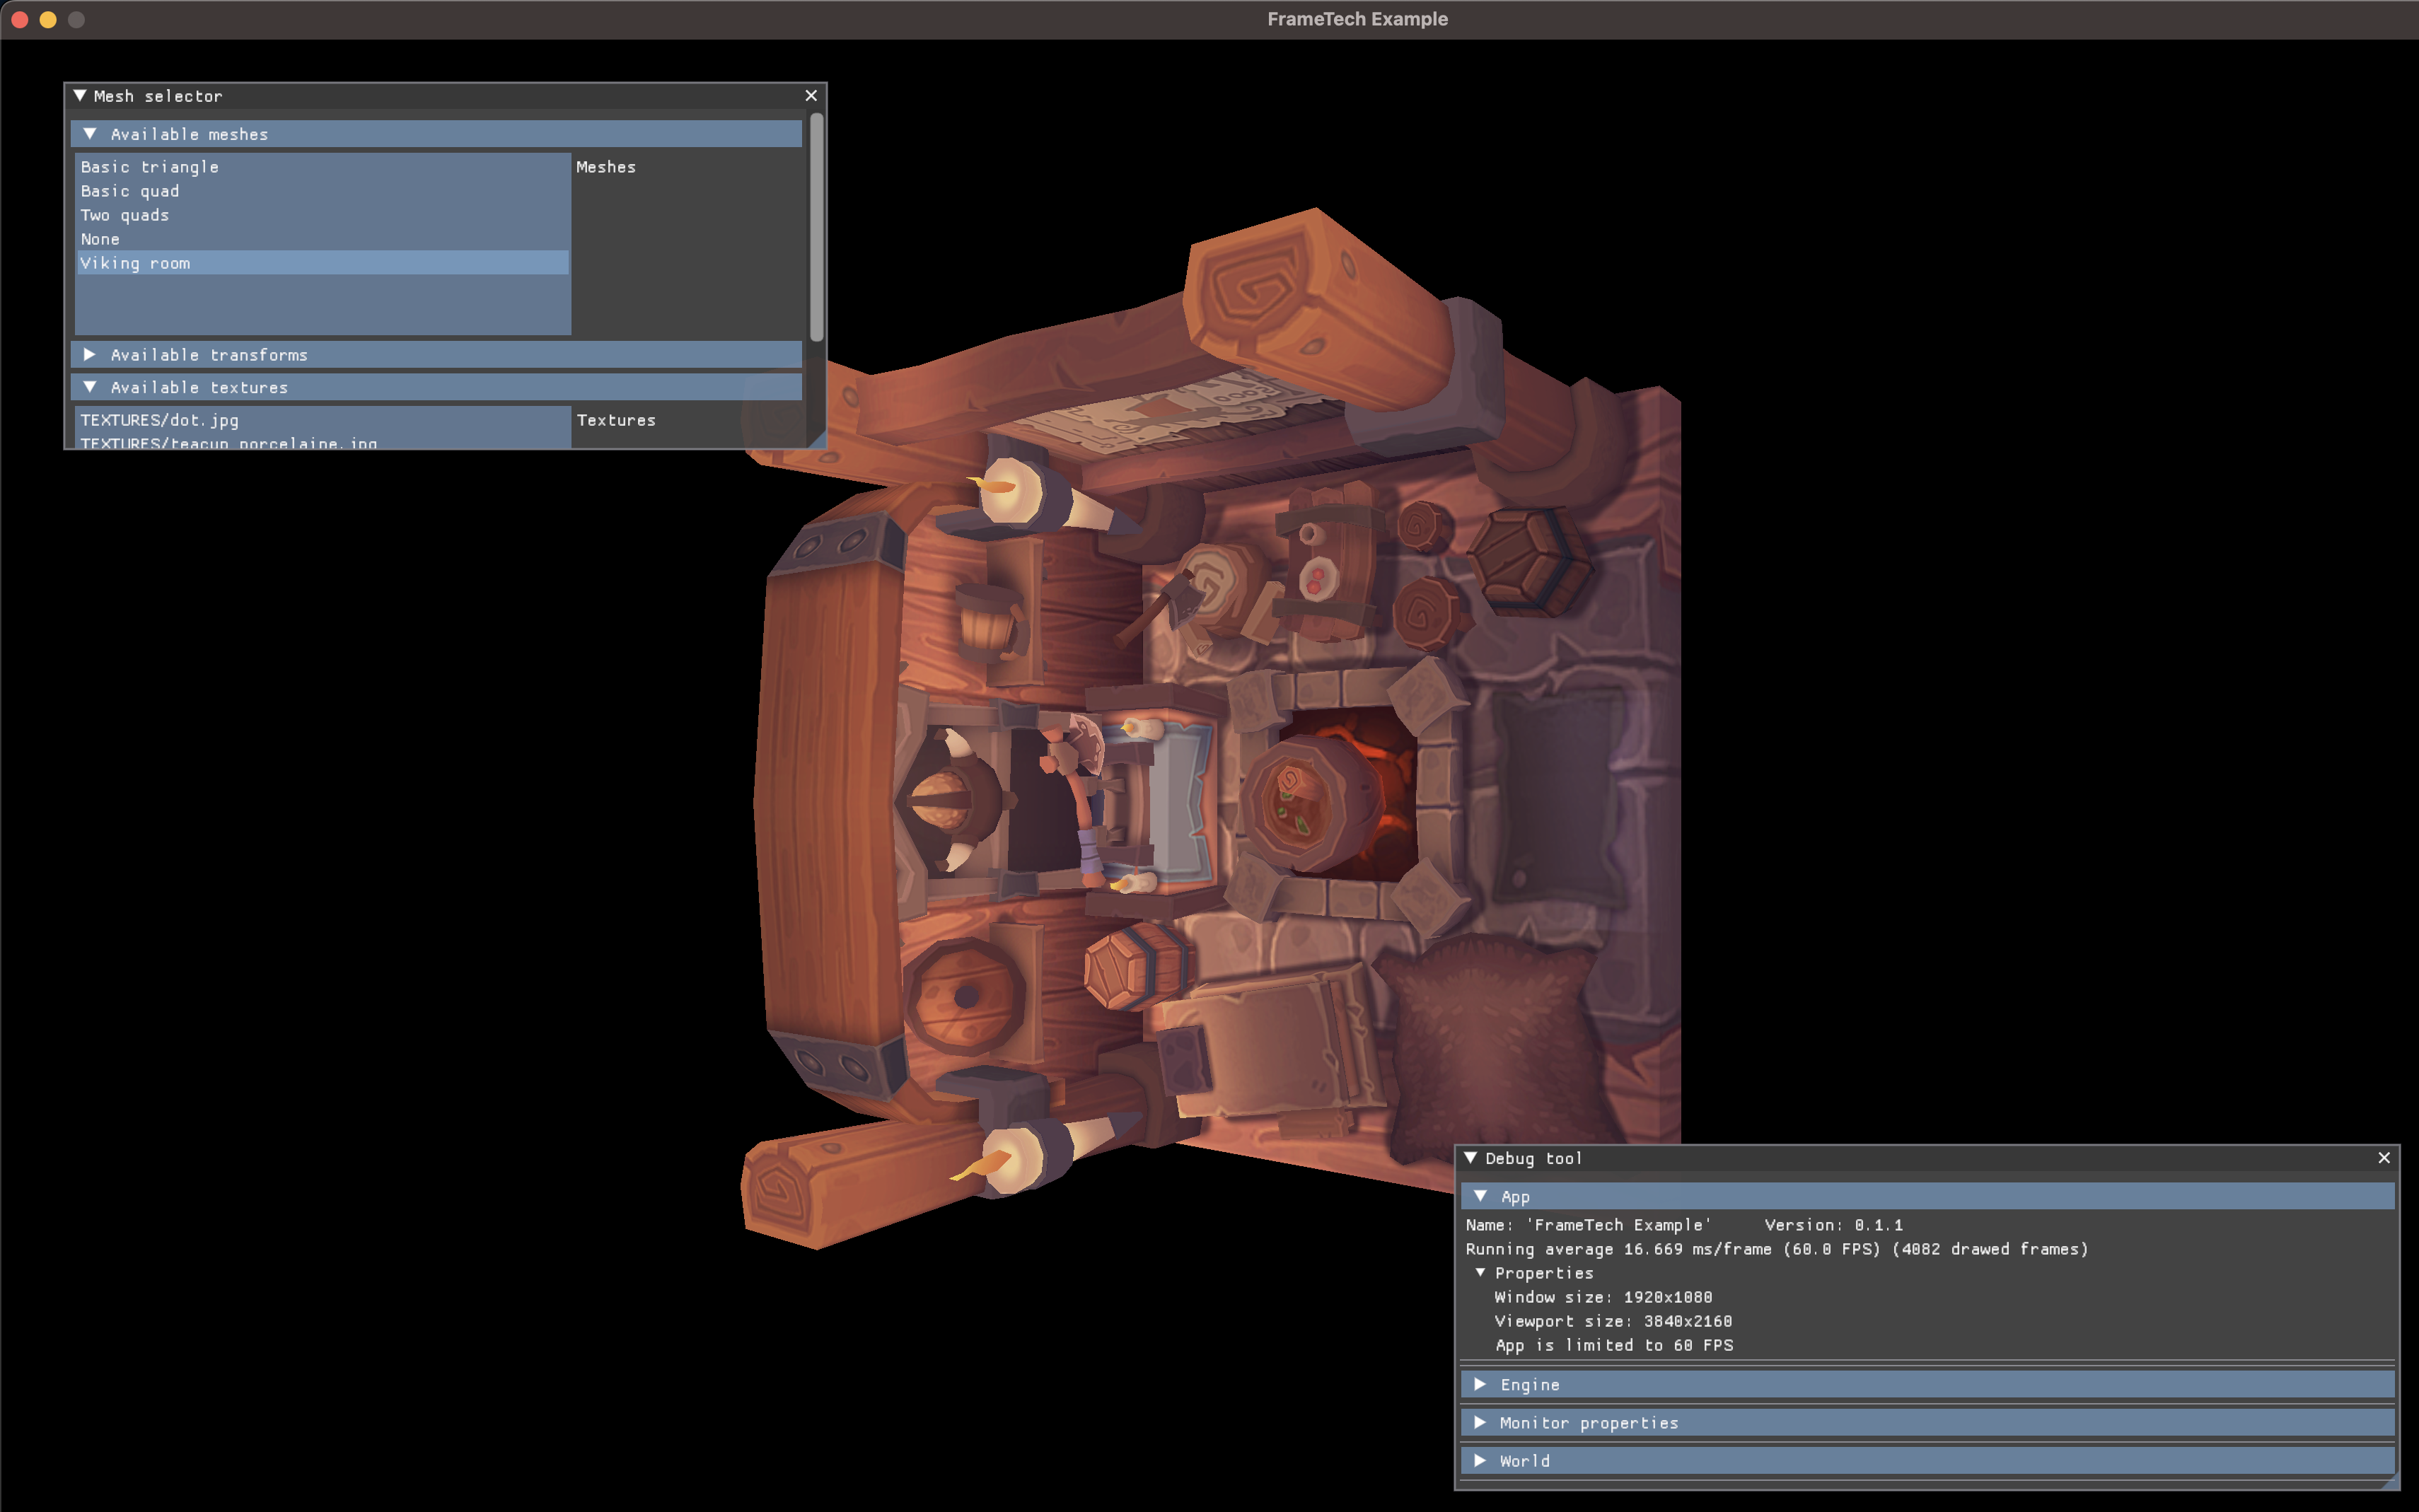The width and height of the screenshot is (2419, 1512).
Task: Click the App is limited to 60 FPS text
Action: click(x=1614, y=1345)
